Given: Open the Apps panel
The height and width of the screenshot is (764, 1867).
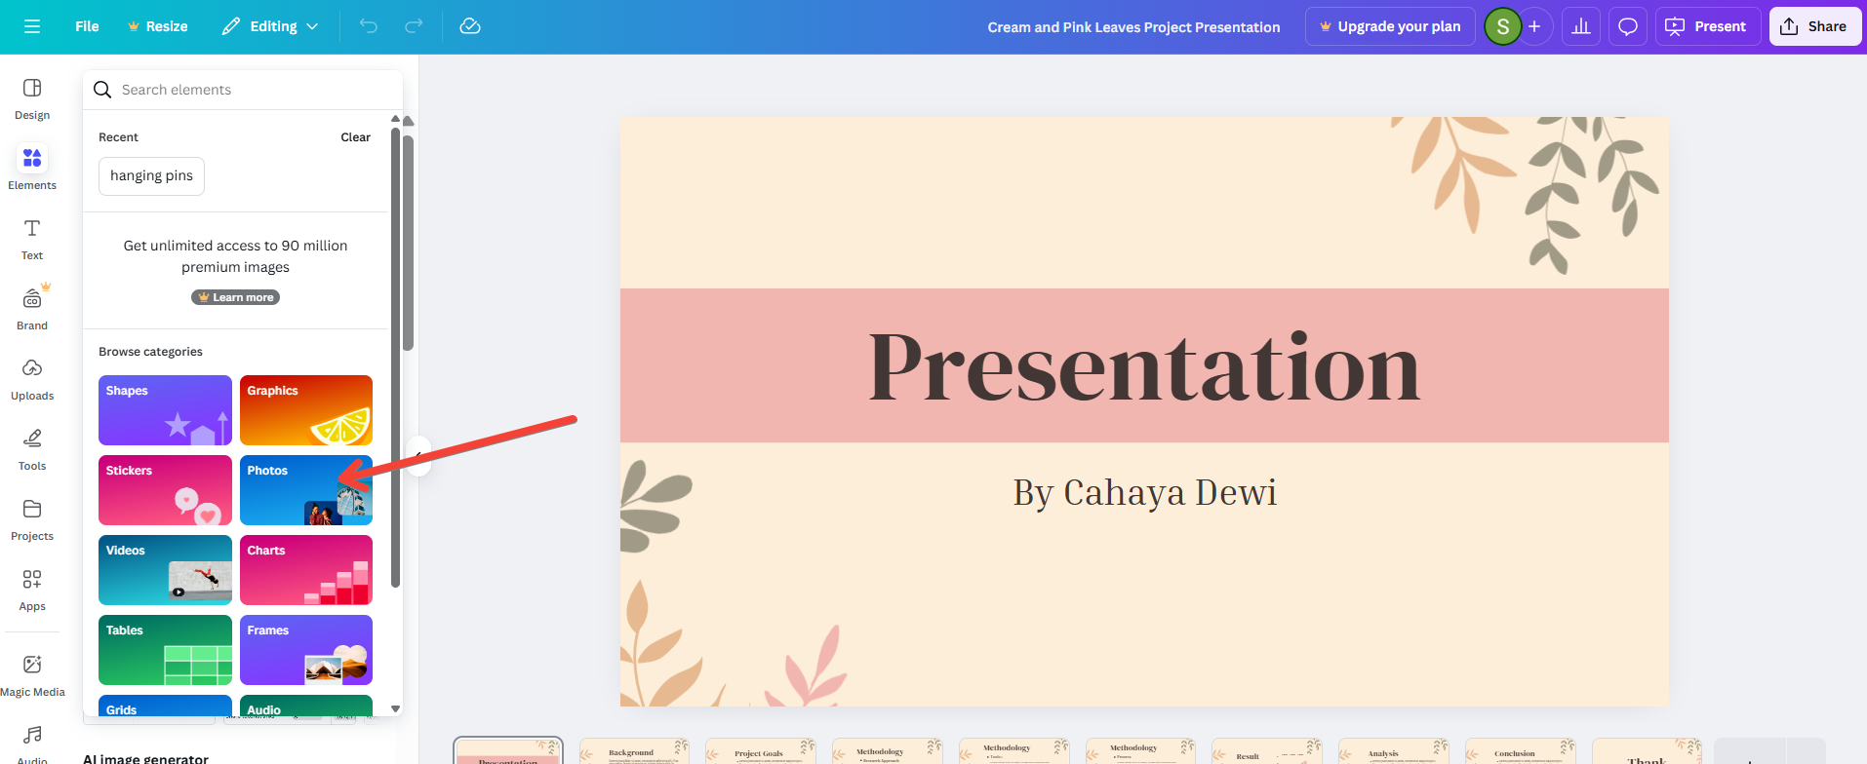Looking at the screenshot, I should click(x=32, y=590).
